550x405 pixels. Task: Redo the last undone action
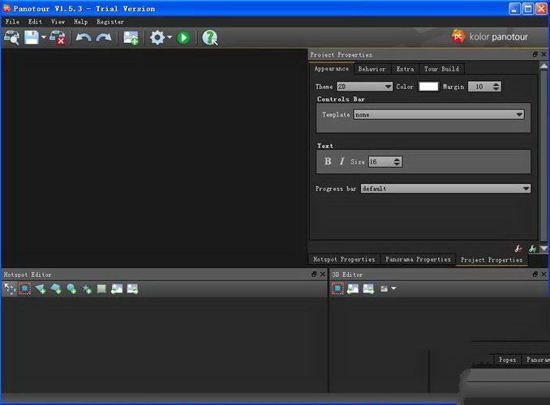click(x=104, y=37)
